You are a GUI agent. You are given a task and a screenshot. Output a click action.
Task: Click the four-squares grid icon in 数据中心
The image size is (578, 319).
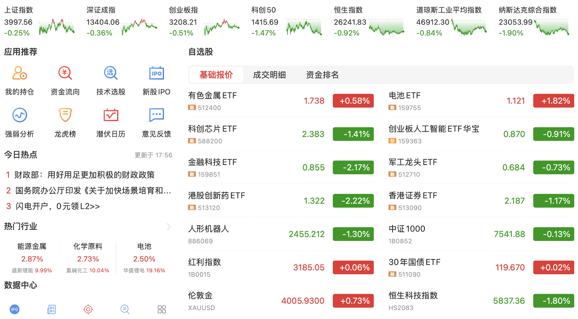162,309
